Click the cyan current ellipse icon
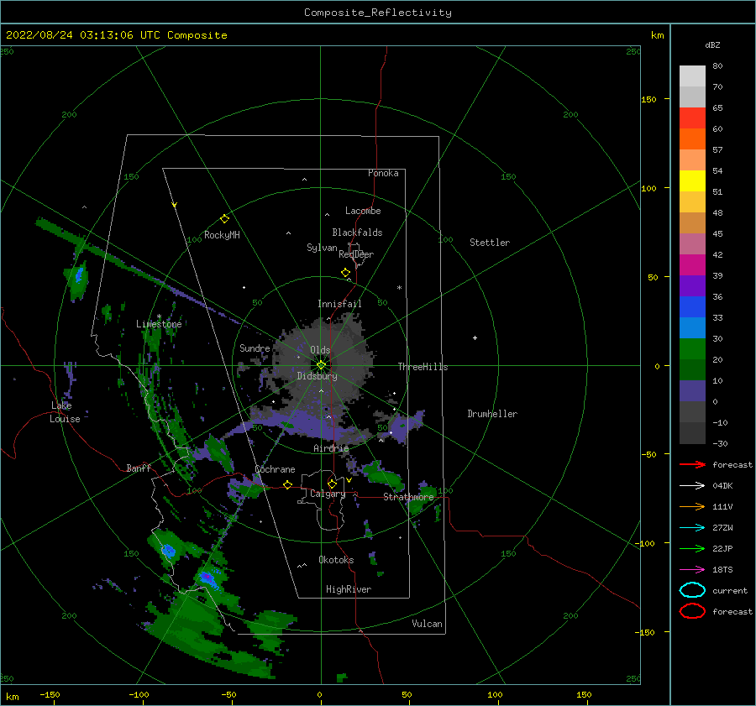 click(x=692, y=590)
